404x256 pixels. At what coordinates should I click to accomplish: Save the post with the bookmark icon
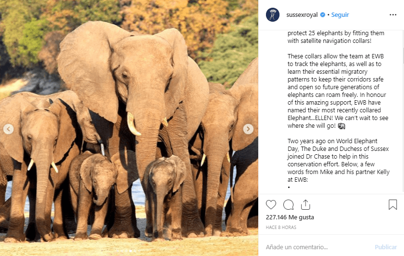coord(392,205)
